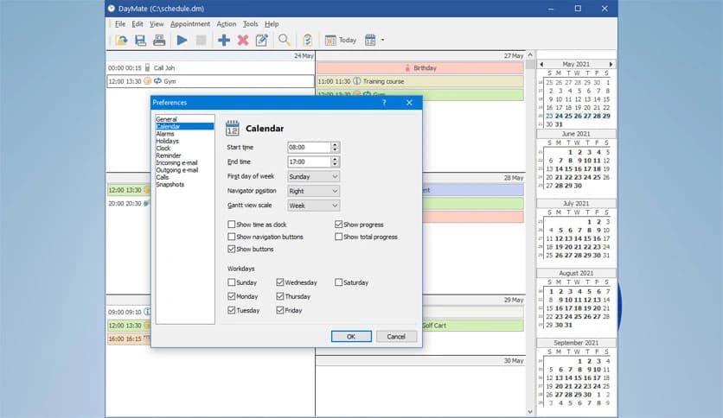Click the blue play arrow toolbar icon
Viewport: 723px width, 418px height.
point(182,41)
